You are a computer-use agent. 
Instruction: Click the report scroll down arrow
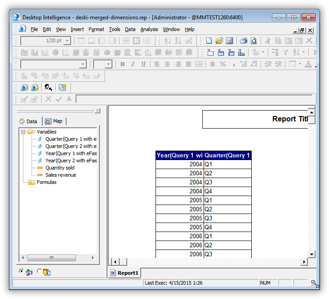pos(311,254)
